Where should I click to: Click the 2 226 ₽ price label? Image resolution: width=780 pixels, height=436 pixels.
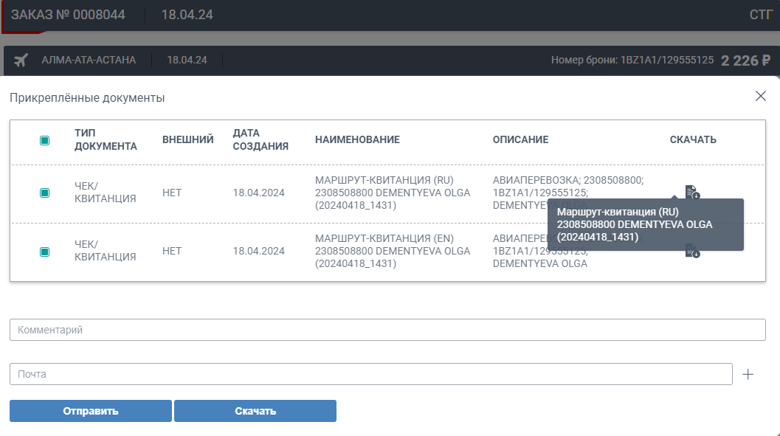[745, 60]
